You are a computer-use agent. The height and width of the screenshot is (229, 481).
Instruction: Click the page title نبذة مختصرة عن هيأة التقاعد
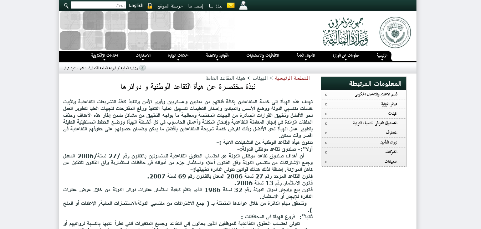click(x=188, y=87)
